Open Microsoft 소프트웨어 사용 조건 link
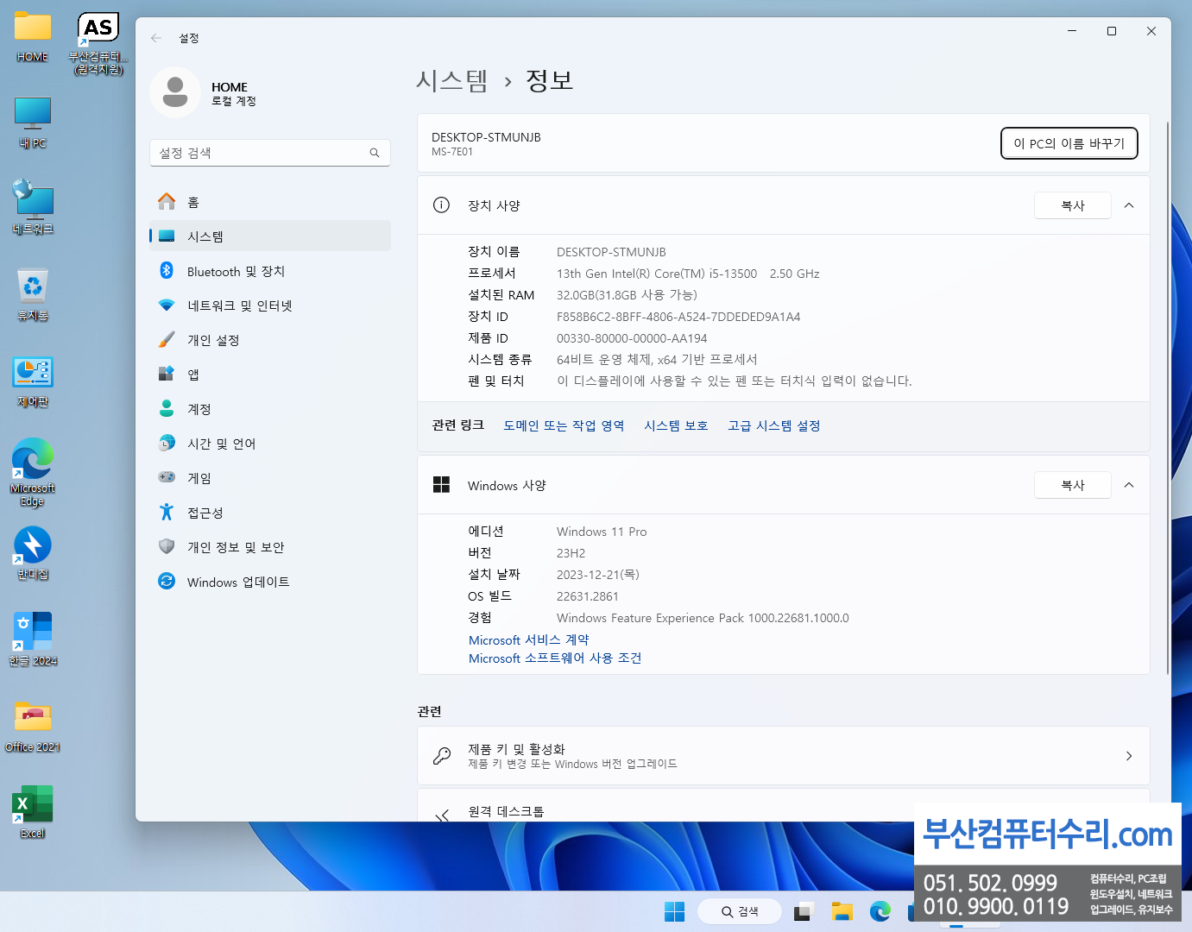The image size is (1192, 932). [555, 658]
